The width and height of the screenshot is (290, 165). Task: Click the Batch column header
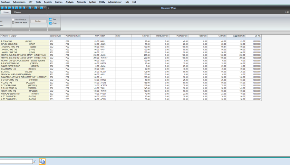click(107, 36)
